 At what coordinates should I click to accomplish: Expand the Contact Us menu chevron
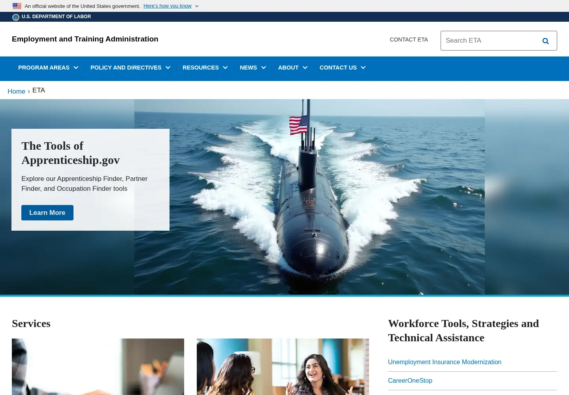[x=363, y=68]
